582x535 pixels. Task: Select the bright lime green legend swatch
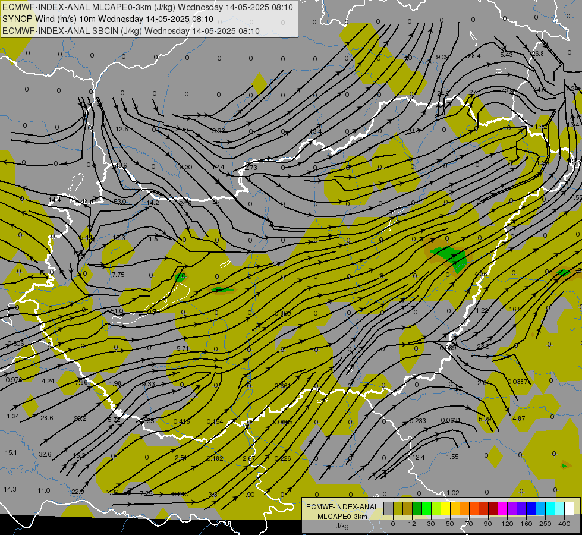[426, 509]
